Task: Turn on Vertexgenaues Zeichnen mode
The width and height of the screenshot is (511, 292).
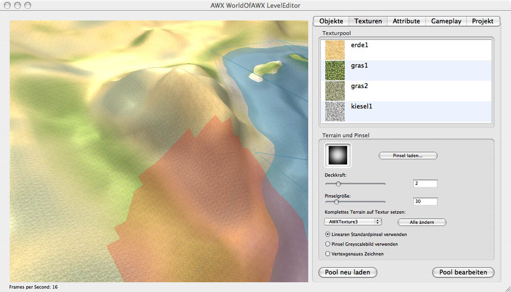Action: coord(327,254)
